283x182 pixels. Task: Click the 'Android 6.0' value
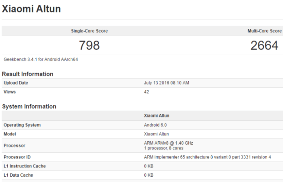pyautogui.click(x=155, y=125)
